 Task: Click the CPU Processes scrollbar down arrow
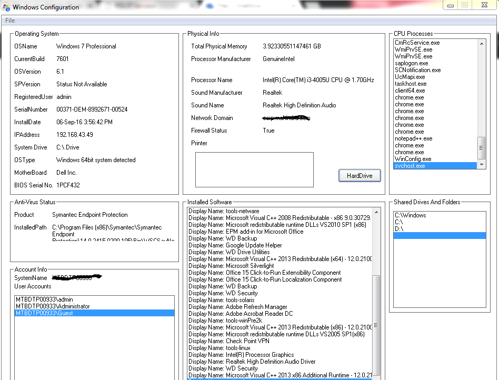pyautogui.click(x=481, y=166)
